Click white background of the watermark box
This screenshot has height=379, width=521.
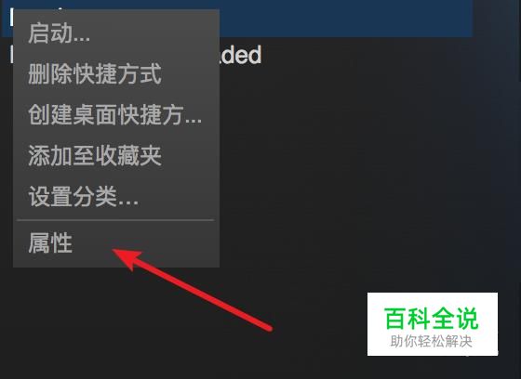[433, 324]
